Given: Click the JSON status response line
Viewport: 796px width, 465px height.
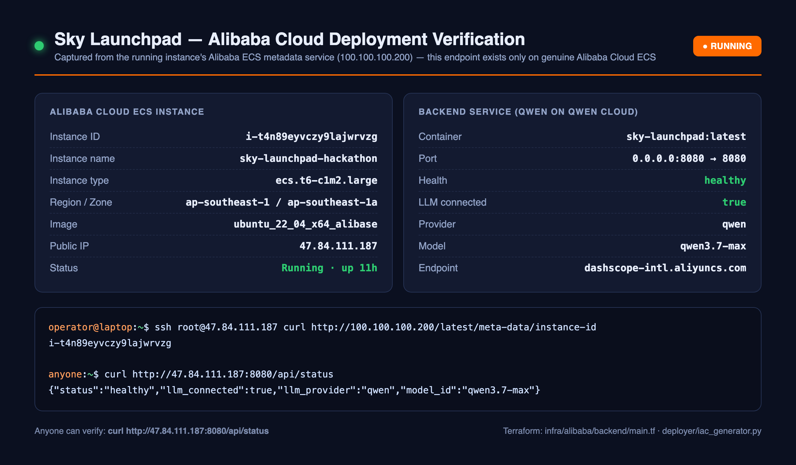Looking at the screenshot, I should coord(295,390).
